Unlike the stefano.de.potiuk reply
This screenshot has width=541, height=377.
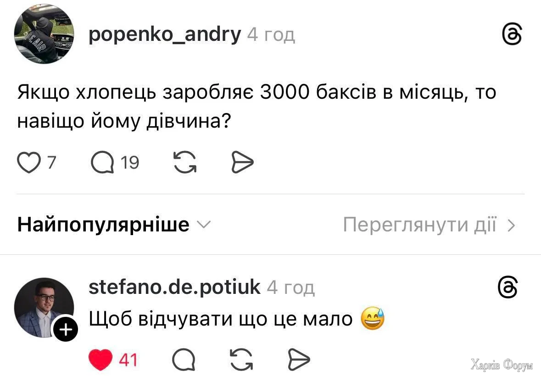pos(100,359)
